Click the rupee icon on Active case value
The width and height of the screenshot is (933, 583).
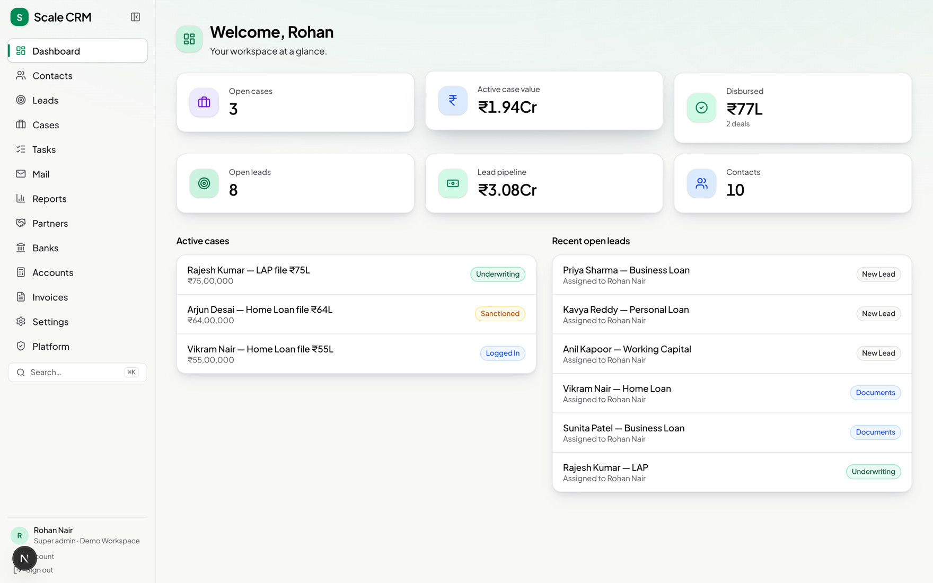coord(453,100)
